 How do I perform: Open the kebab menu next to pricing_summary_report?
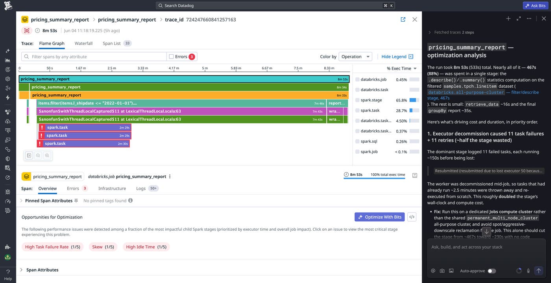pos(170,176)
